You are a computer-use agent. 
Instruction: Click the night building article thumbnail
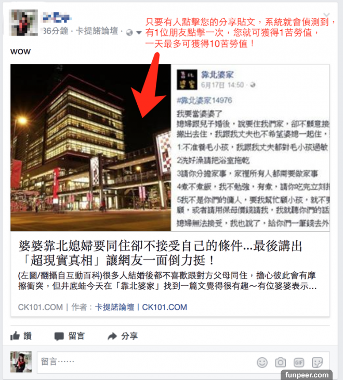click(91, 148)
